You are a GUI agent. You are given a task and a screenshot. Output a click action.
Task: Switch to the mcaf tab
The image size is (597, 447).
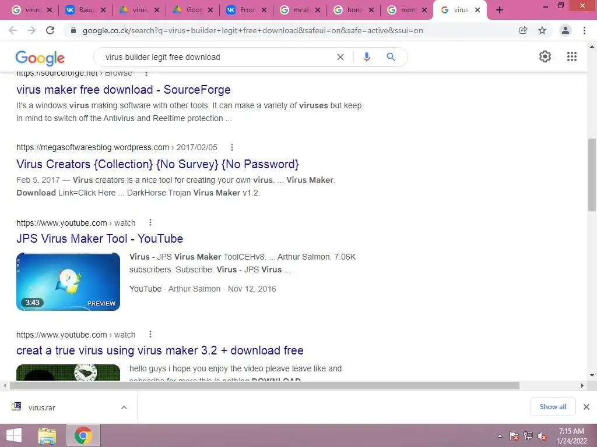click(x=295, y=10)
